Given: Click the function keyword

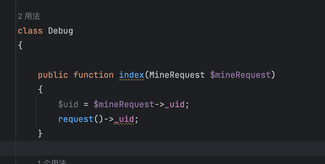Looking at the screenshot, I should click(93, 75).
